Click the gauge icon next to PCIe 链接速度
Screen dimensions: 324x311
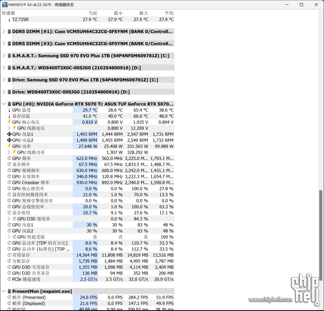(9, 279)
